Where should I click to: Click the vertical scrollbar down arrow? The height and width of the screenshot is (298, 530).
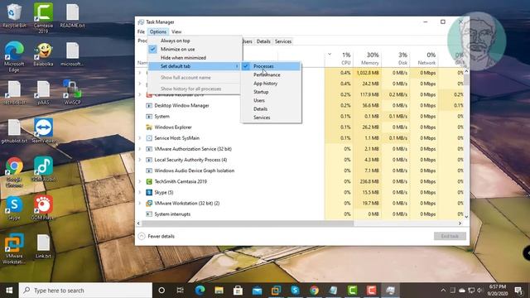click(466, 217)
